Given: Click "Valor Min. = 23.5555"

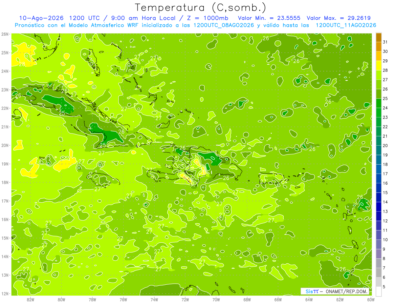Looking at the screenshot, I should 269,18.
